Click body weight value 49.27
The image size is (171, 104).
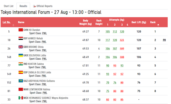pyautogui.click(x=85, y=32)
